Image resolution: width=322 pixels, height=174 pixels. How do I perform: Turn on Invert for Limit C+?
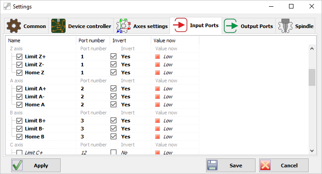tap(114, 152)
